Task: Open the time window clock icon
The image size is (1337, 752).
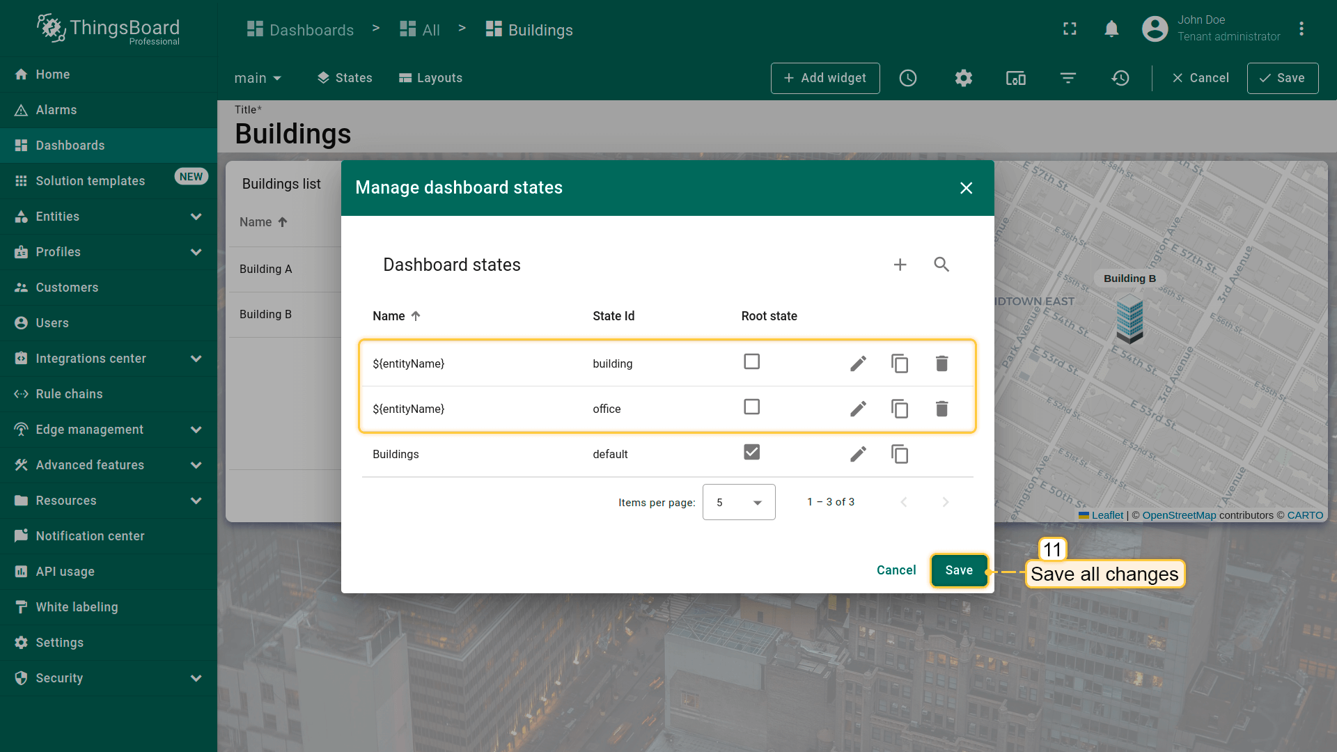Action: coord(908,78)
